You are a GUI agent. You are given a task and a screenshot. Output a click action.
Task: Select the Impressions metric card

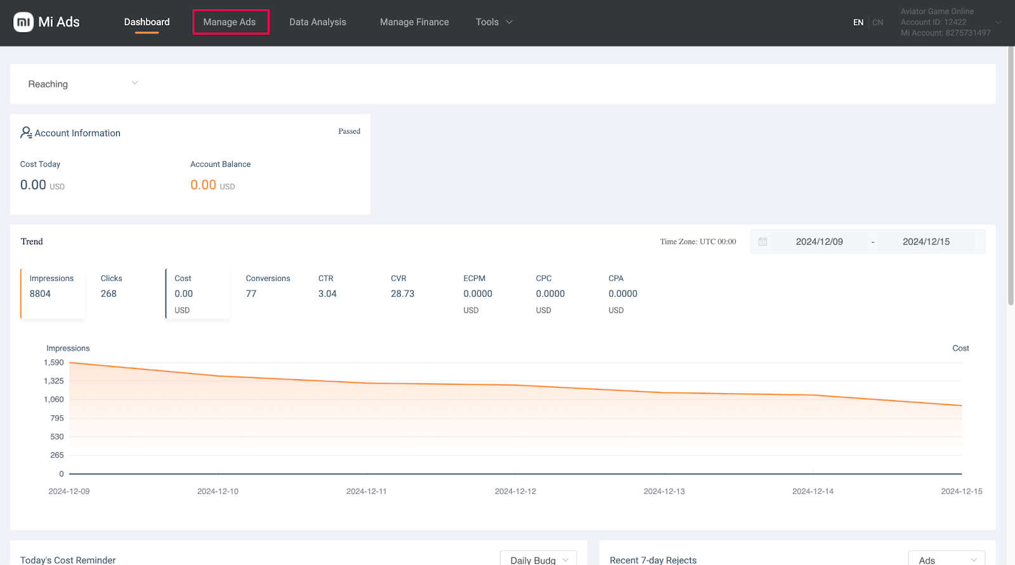[x=52, y=293]
